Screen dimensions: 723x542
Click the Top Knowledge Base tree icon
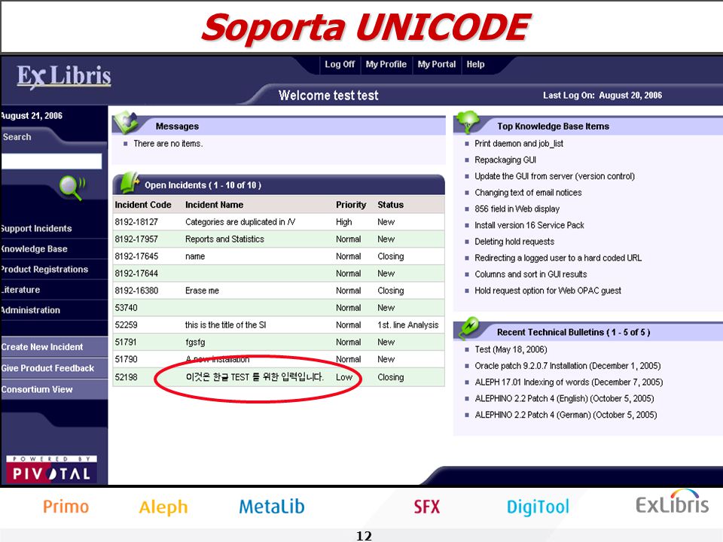pos(468,122)
